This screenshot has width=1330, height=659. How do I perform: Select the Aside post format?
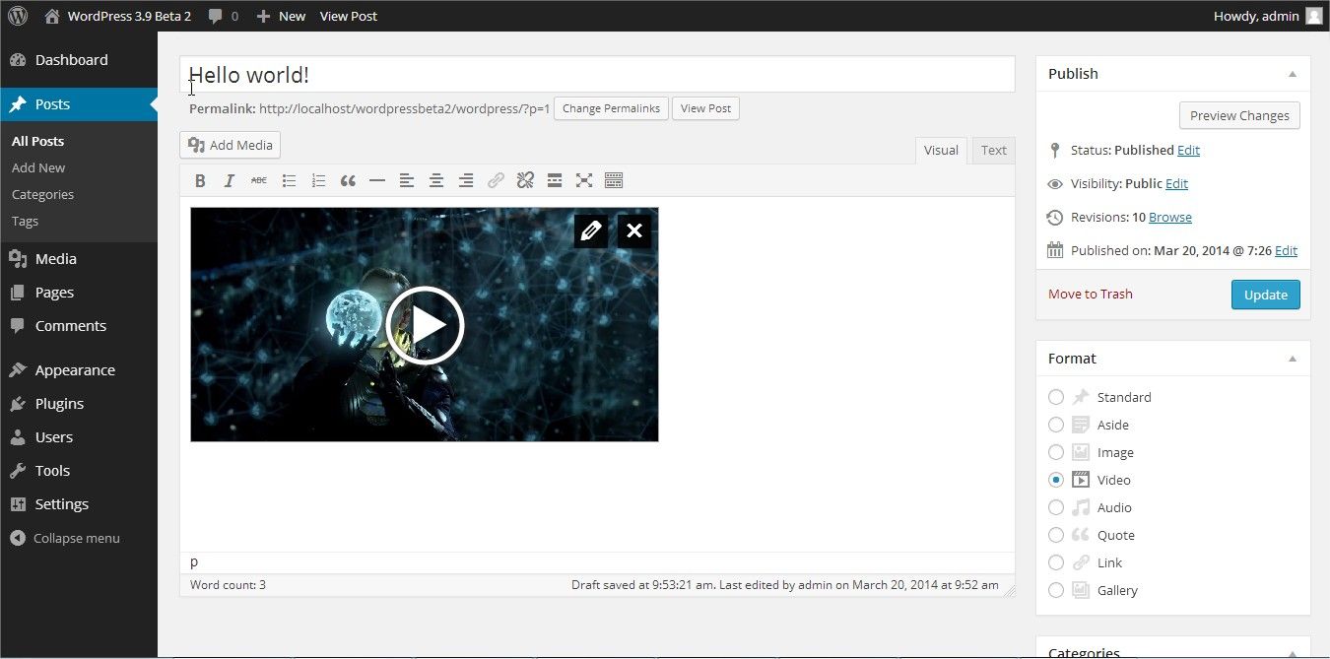pyautogui.click(x=1056, y=425)
